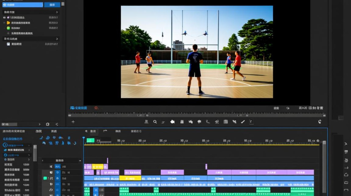The height and width of the screenshot is (196, 351).
Task: Select the yellow clip on the top purple track
Action: (x=98, y=166)
